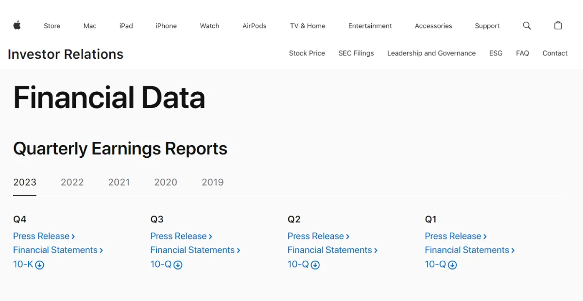Open the Q3 Financial Statements link

(195, 250)
